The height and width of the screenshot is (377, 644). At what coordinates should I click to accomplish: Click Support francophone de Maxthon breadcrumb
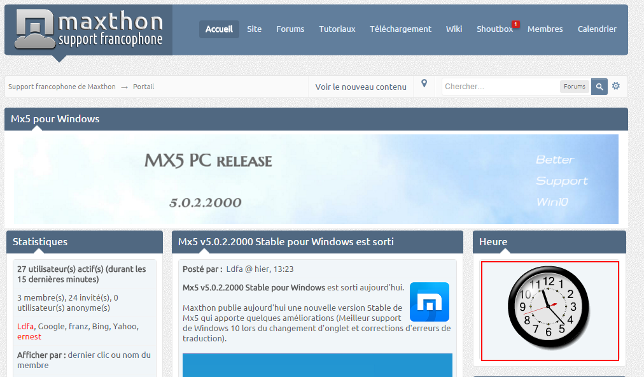click(x=62, y=87)
